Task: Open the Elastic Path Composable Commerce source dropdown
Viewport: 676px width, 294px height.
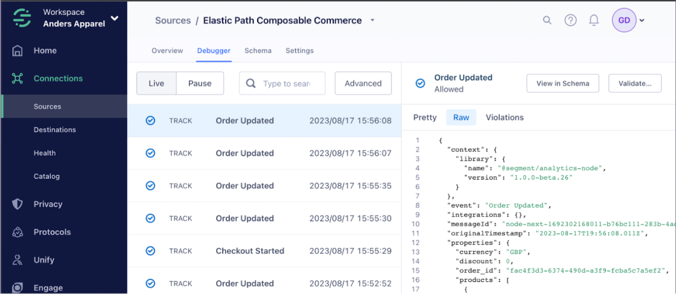Action: (x=372, y=20)
